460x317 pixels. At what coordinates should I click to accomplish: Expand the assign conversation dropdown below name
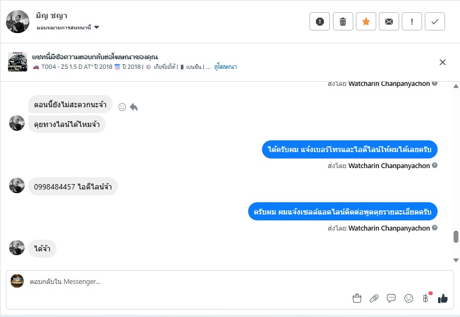(97, 27)
